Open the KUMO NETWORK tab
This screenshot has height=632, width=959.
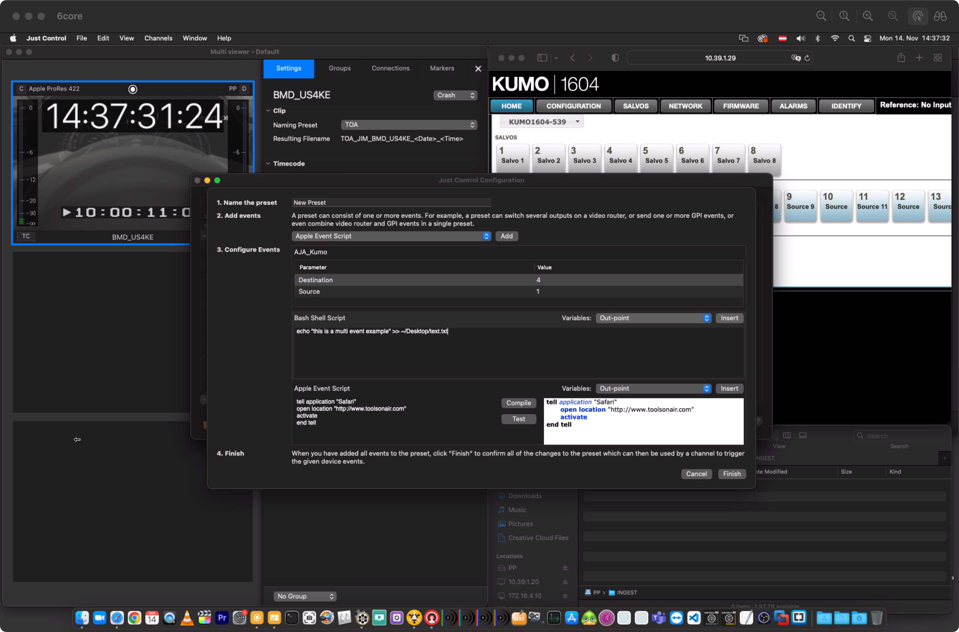[x=685, y=106]
